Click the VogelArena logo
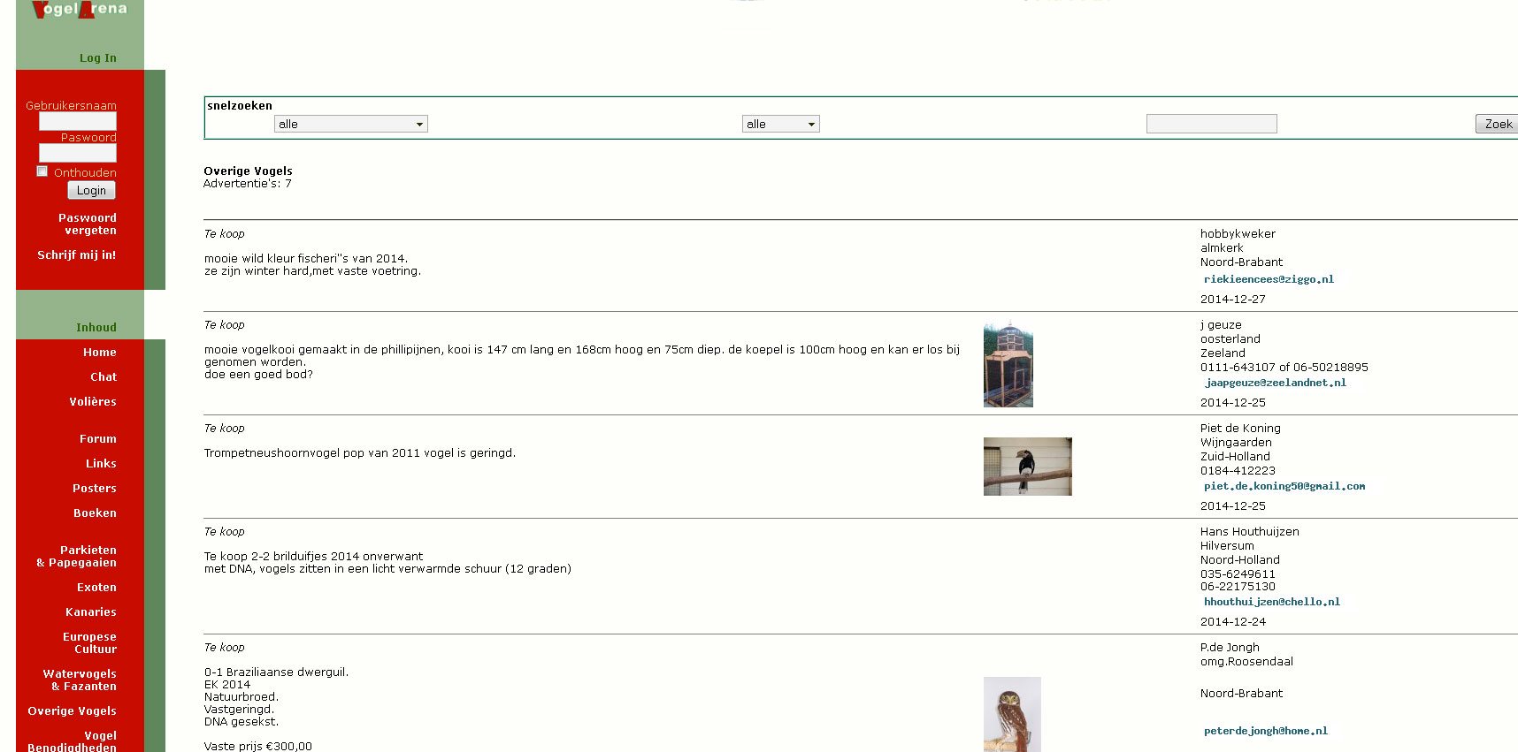This screenshot has width=1518, height=752. tap(80, 10)
